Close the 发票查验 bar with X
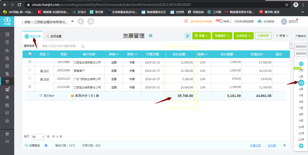 [284, 145]
